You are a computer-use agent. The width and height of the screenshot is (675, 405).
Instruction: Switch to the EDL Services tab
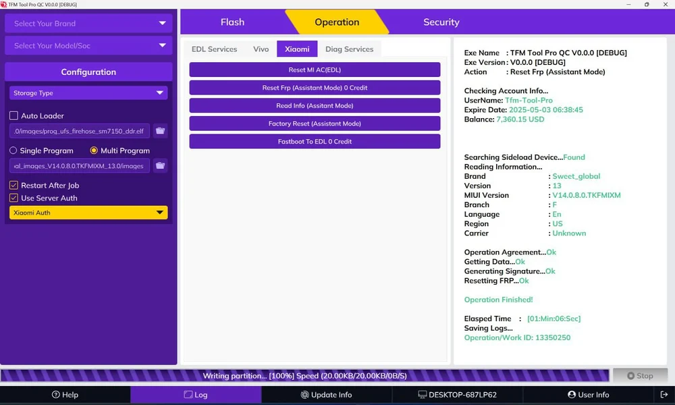[214, 49]
